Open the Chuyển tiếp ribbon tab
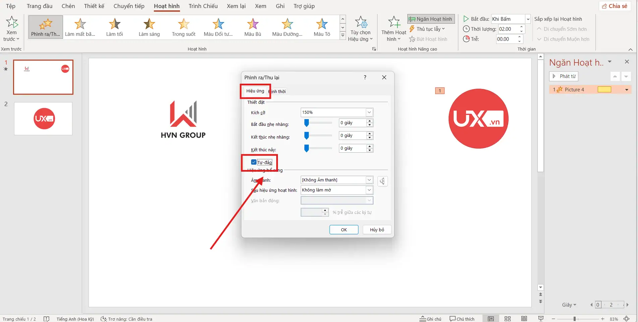This screenshot has width=638, height=322. pyautogui.click(x=129, y=6)
